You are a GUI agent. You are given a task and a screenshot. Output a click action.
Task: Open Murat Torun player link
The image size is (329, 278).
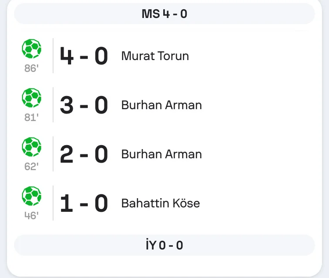click(155, 56)
